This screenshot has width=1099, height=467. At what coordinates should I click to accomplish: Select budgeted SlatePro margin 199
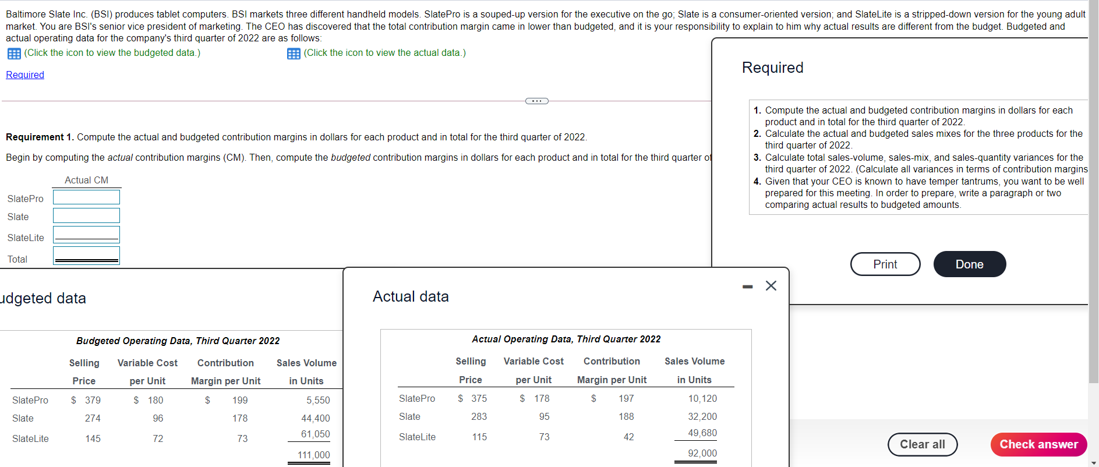point(240,400)
